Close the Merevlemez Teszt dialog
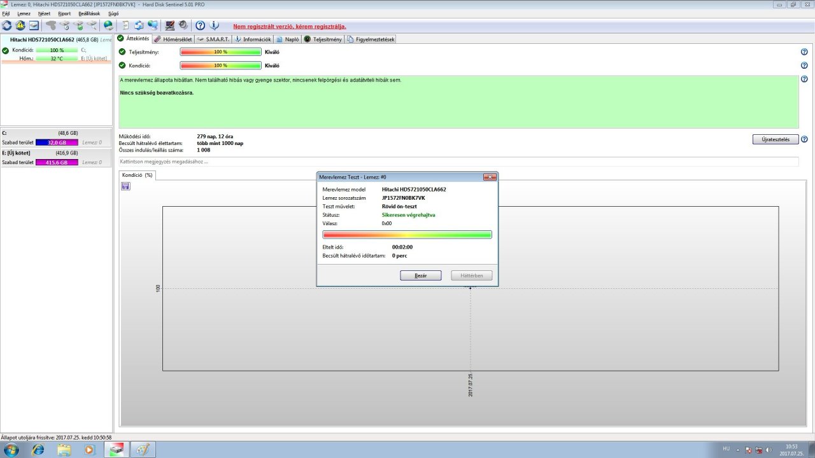 [490, 177]
